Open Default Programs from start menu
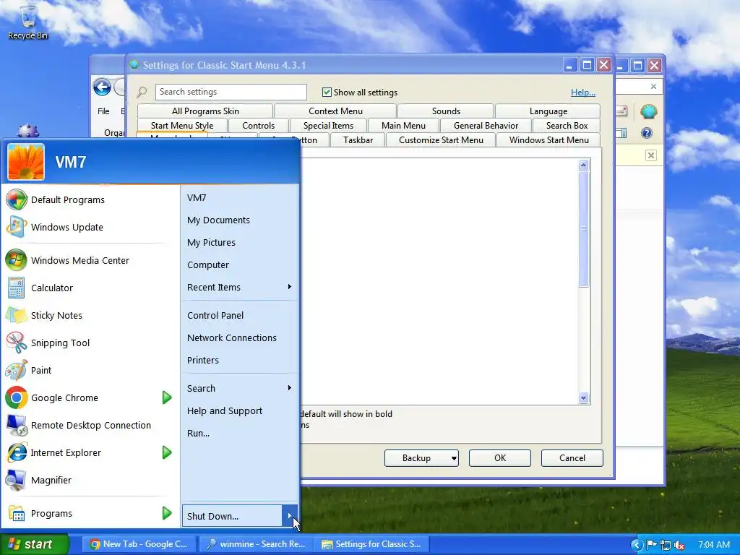 (87, 199)
